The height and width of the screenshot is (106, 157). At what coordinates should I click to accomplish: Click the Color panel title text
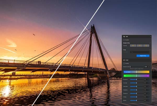point(127,60)
